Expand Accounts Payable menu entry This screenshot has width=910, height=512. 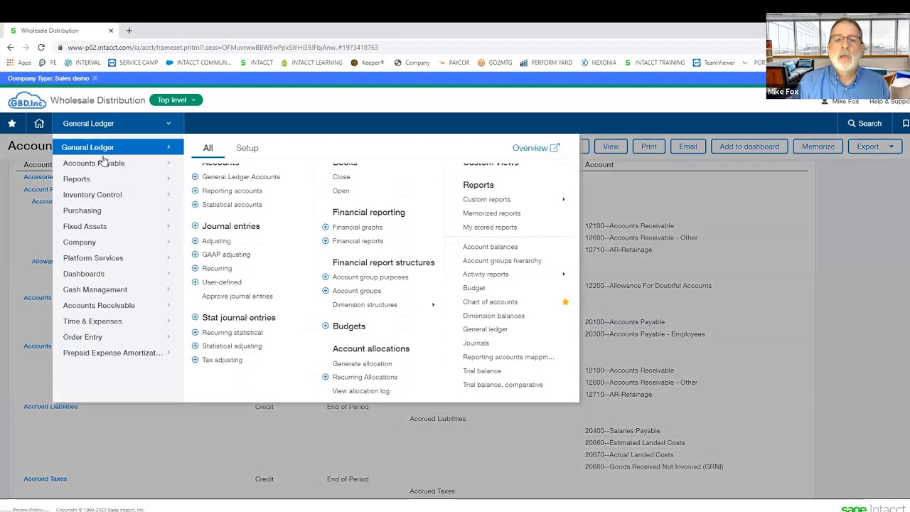117,163
